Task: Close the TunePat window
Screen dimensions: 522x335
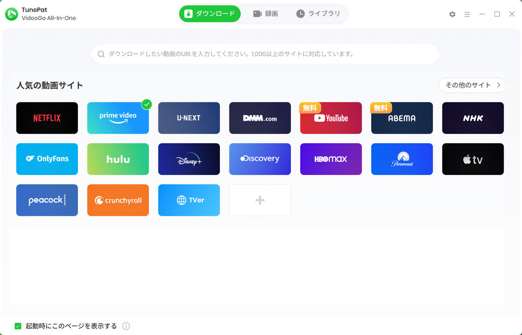Action: click(x=512, y=14)
